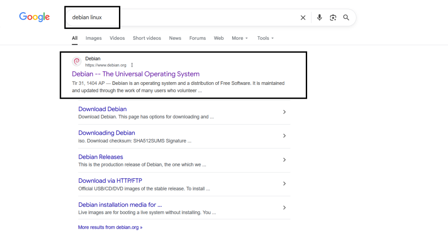Viewport: 448px width, 233px height.
Task: Open search by image camera icon
Action: click(333, 17)
